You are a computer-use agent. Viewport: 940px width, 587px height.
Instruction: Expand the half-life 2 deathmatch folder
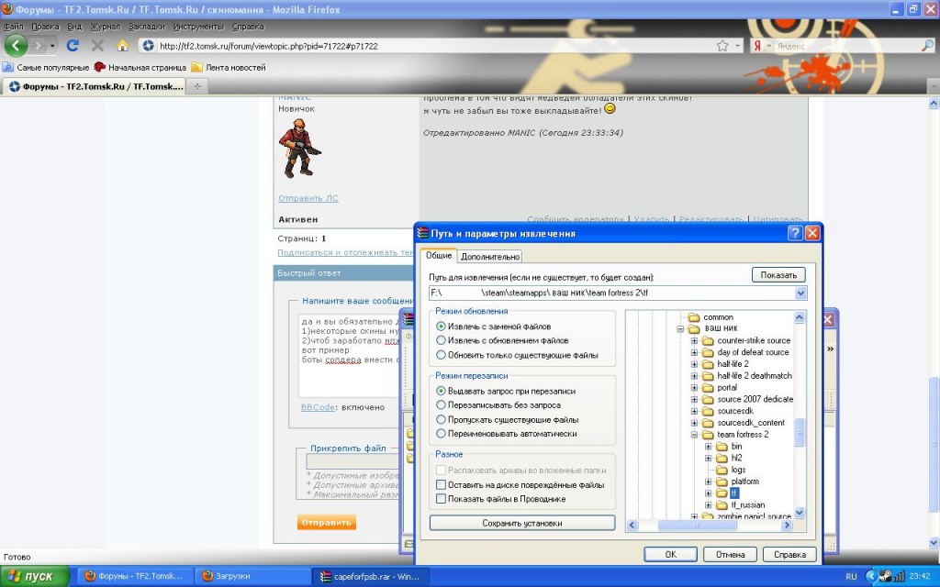tap(694, 376)
